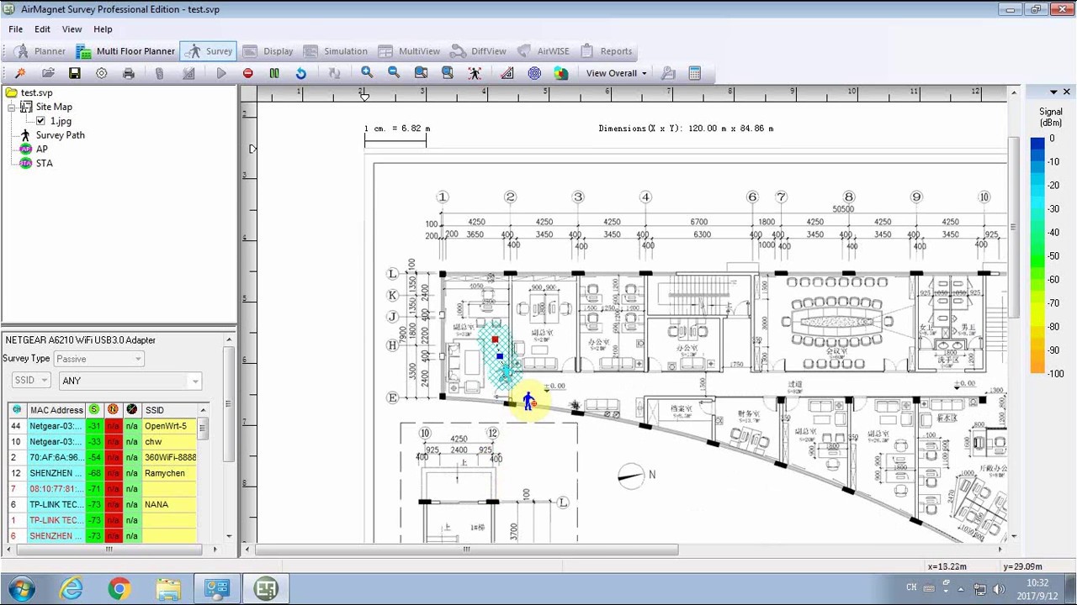1077x605 pixels.
Task: Switch to the Multi Floor Planner tab
Action: pyautogui.click(x=125, y=51)
